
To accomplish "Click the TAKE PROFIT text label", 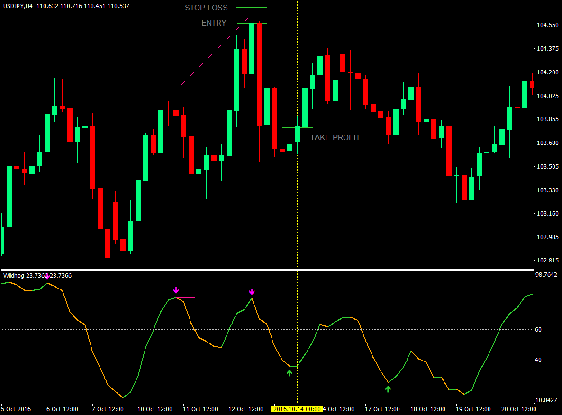I will pos(335,138).
